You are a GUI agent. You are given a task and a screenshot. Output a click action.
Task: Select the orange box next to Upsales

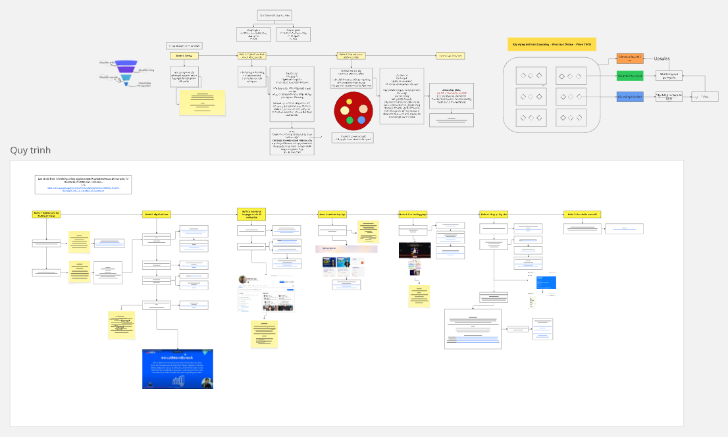(x=629, y=59)
